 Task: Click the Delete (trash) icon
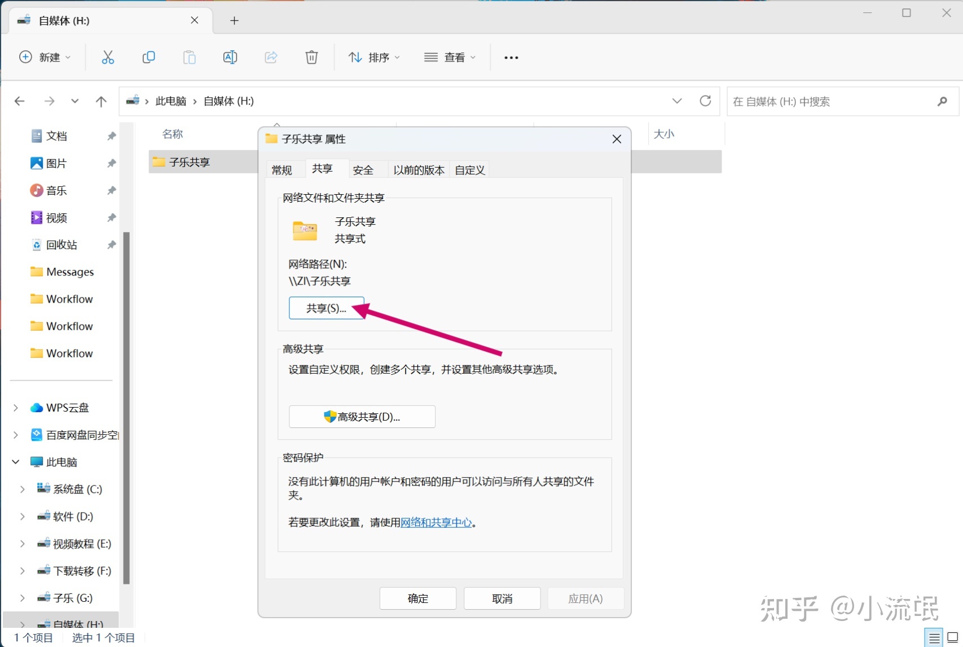tap(311, 57)
